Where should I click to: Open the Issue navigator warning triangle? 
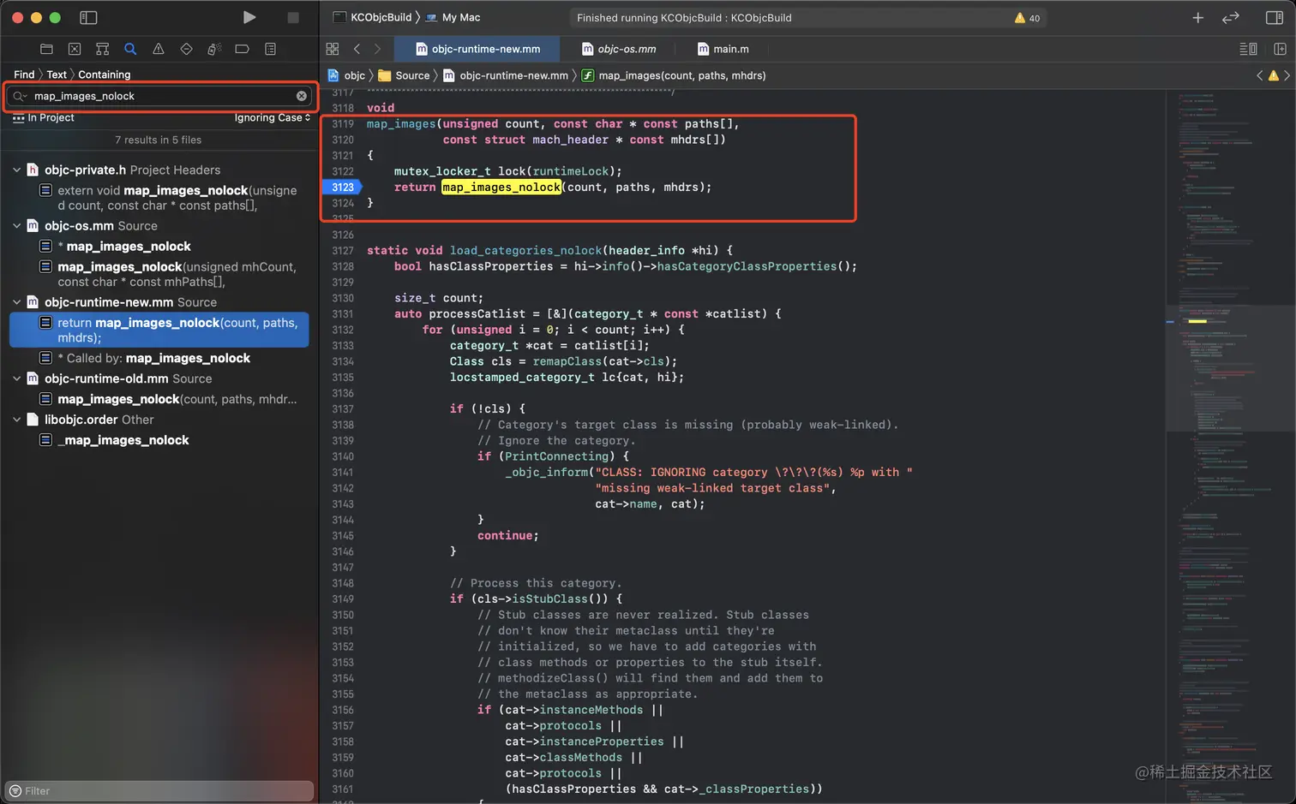click(x=159, y=49)
